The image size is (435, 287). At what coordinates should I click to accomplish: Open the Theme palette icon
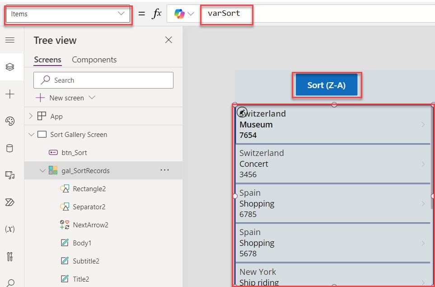(x=10, y=121)
